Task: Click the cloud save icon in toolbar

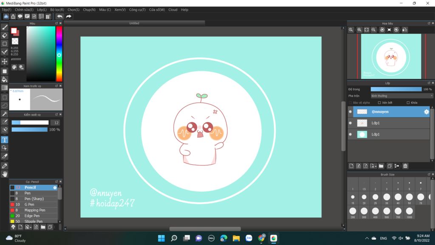Action: [x=6, y=17]
